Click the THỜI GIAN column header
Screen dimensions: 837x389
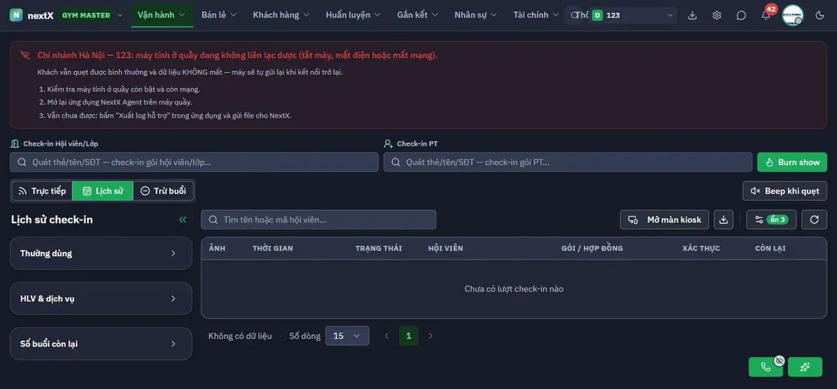(x=273, y=249)
